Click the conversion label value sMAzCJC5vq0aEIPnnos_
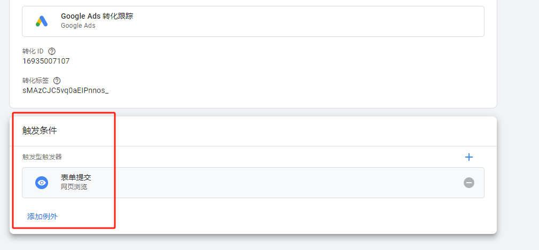 [65, 90]
